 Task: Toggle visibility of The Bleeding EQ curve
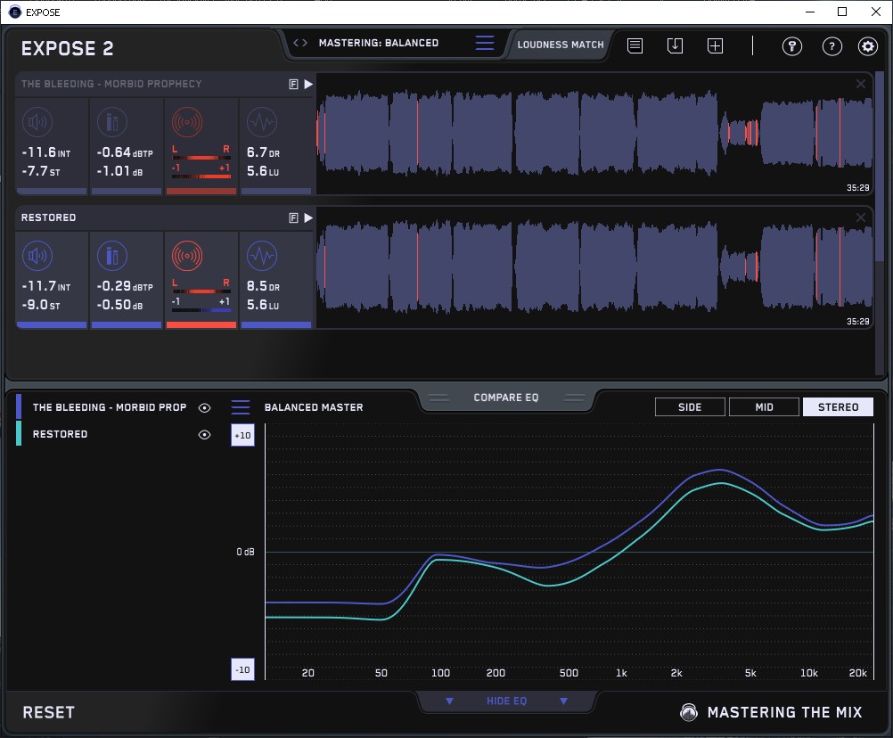coord(204,407)
